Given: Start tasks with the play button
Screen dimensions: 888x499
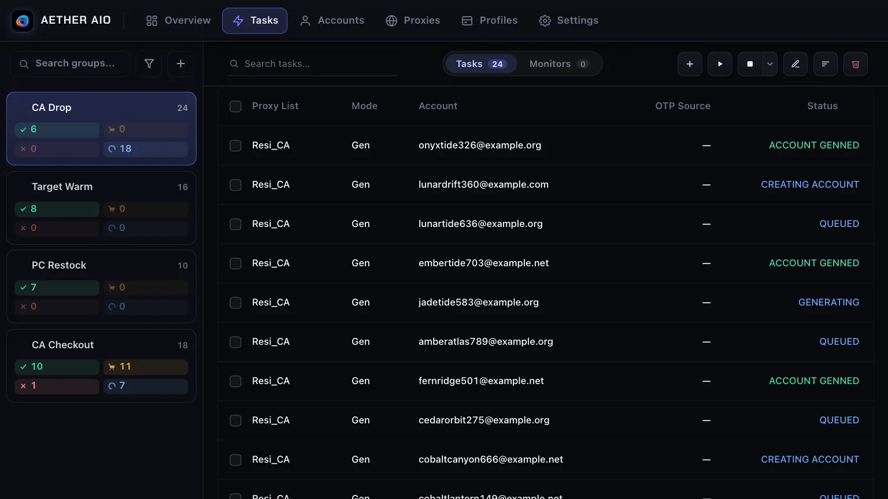Looking at the screenshot, I should (720, 64).
